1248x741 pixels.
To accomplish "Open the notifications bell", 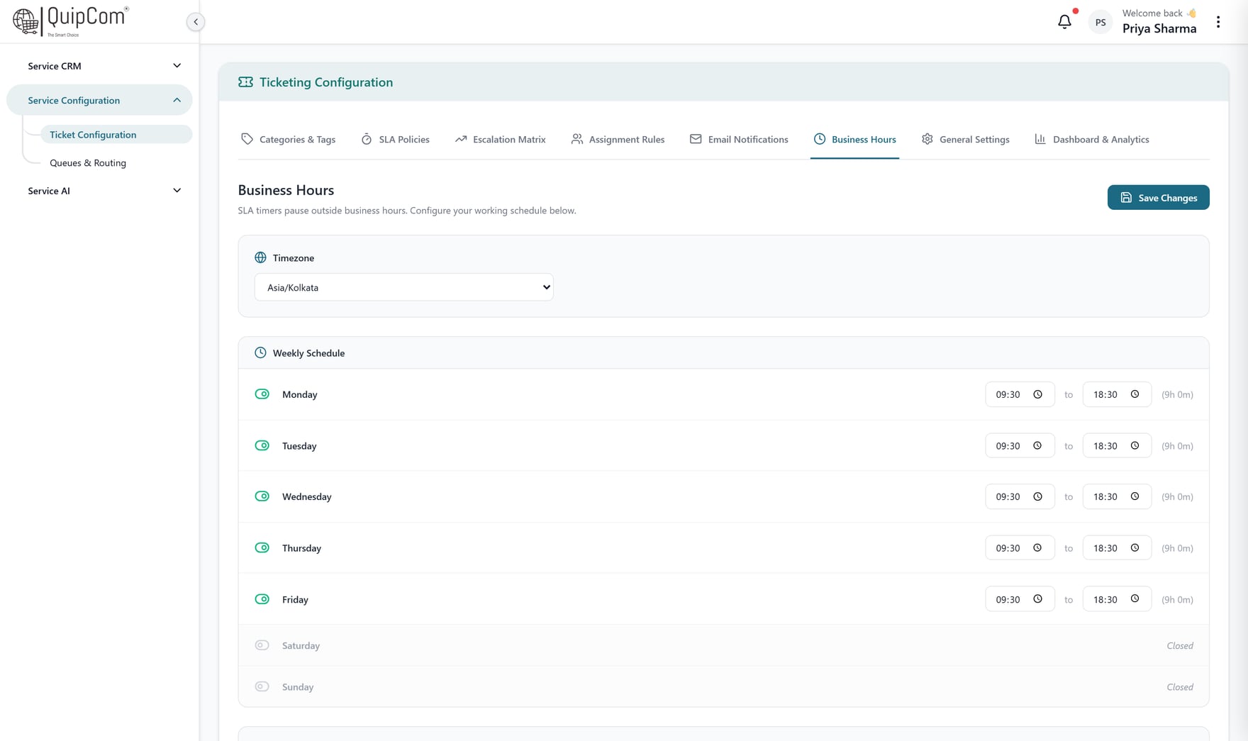I will [x=1064, y=22].
